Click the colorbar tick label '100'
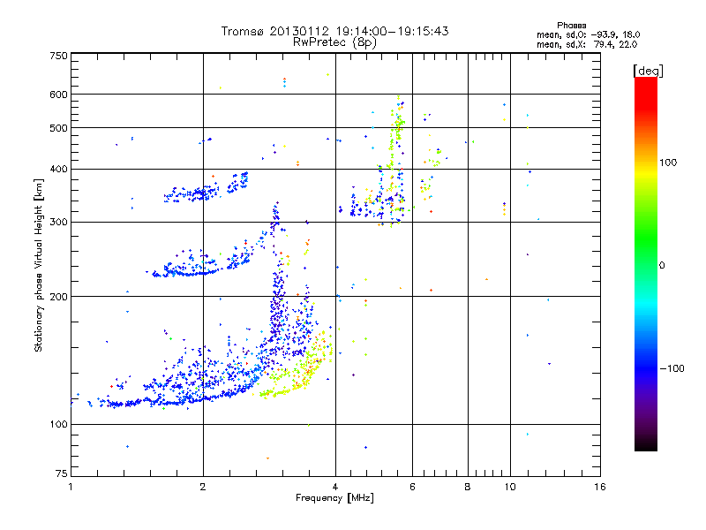Screen dimensions: 706x530 [x=668, y=163]
